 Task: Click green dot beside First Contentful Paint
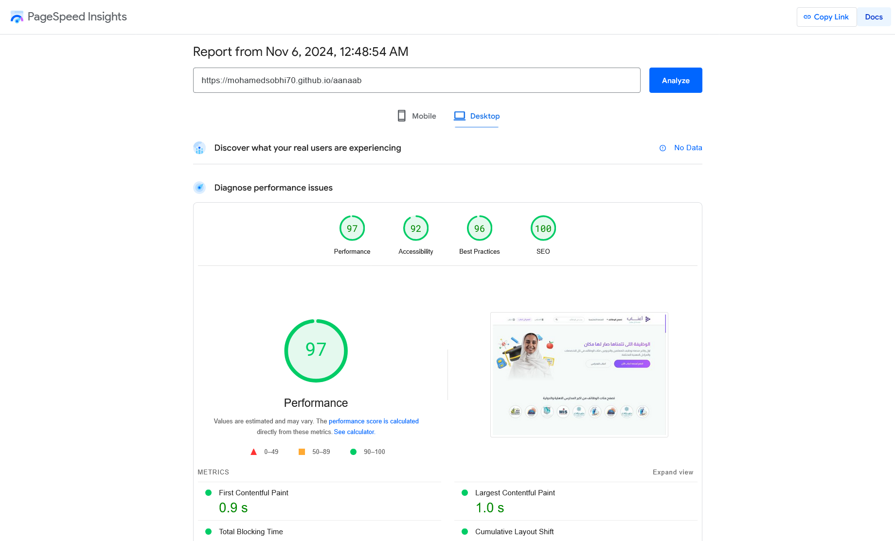pyautogui.click(x=209, y=493)
